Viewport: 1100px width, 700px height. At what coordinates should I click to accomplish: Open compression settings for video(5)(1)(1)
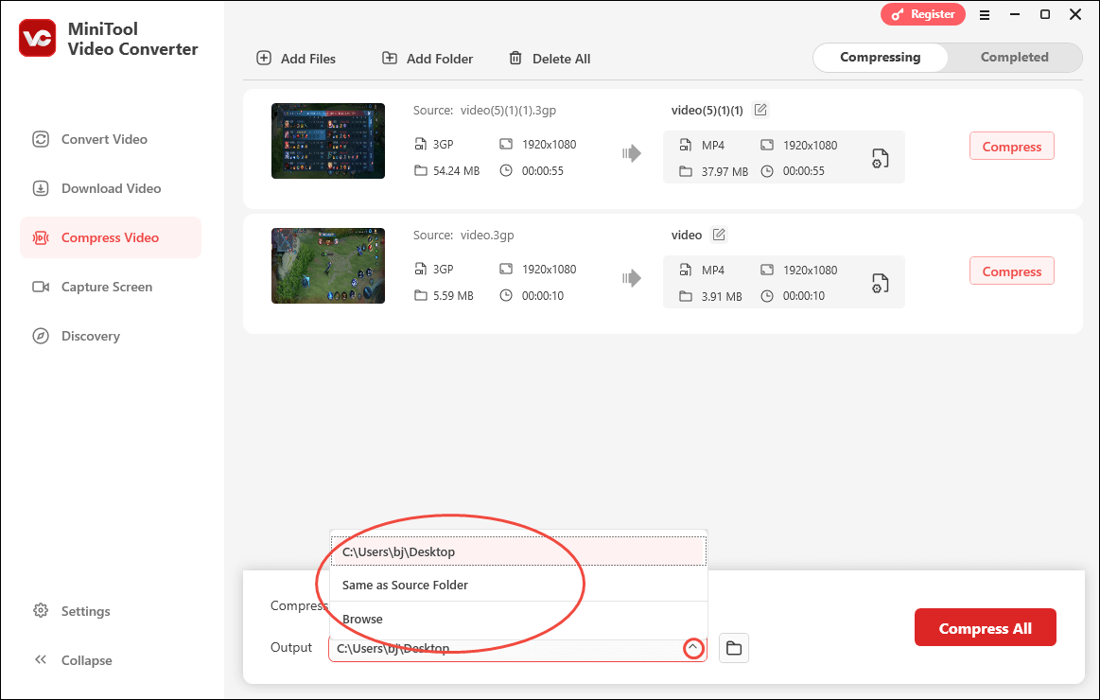(x=880, y=158)
